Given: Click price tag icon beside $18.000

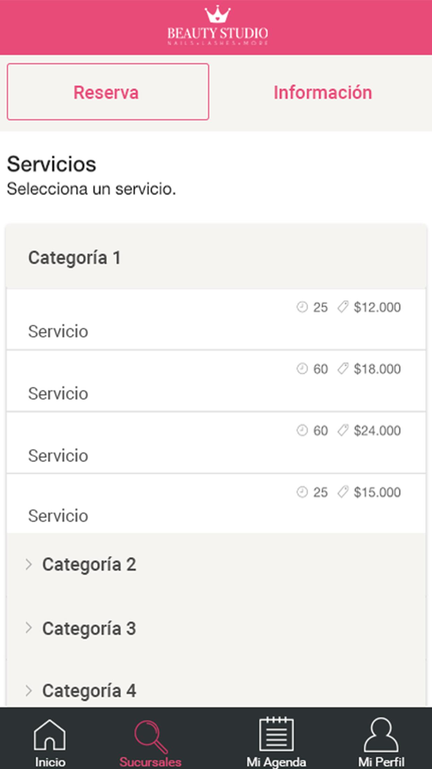Looking at the screenshot, I should coord(343,369).
